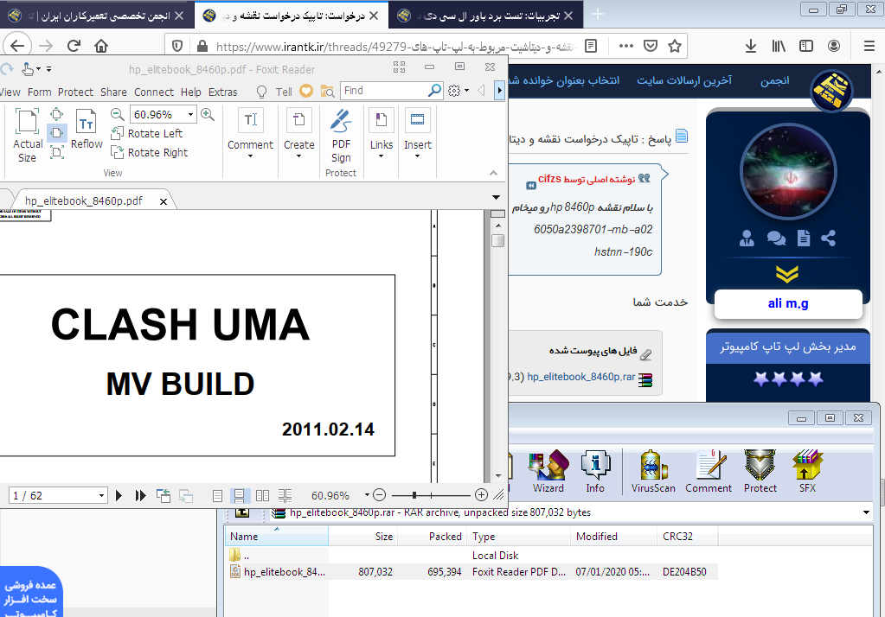Open ali m.g user profile link

788,303
